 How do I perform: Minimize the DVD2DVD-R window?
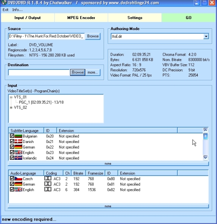point(197,3)
